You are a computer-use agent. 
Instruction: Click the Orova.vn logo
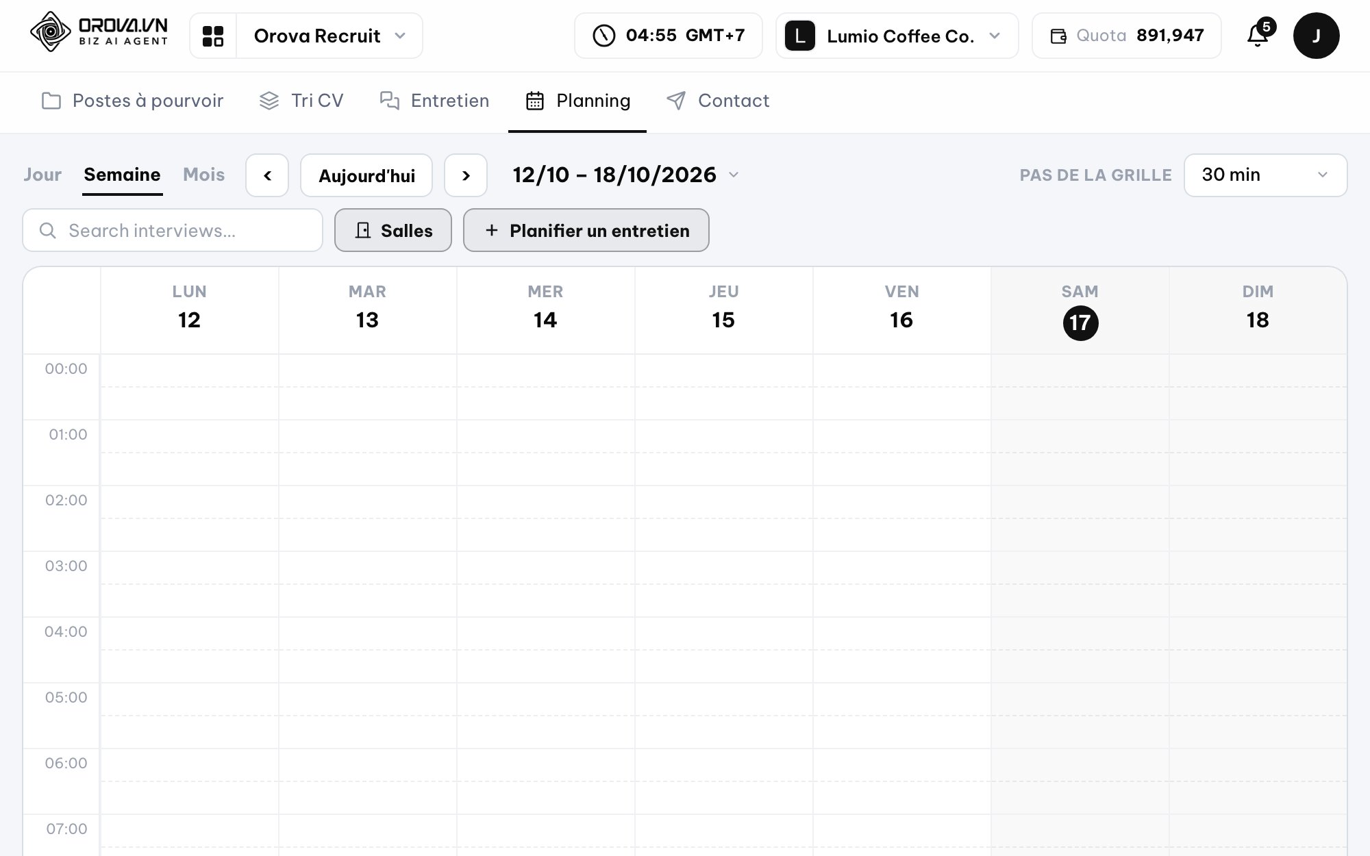tap(99, 32)
